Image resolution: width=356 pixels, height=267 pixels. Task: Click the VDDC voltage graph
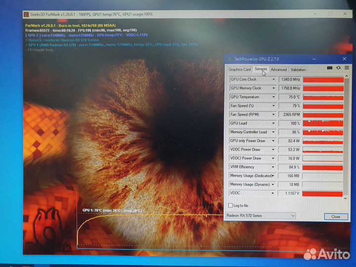322,194
